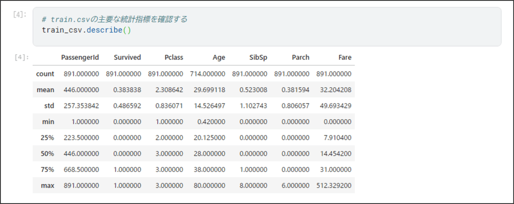Click the Fare column header
The width and height of the screenshot is (514, 204).
point(345,57)
